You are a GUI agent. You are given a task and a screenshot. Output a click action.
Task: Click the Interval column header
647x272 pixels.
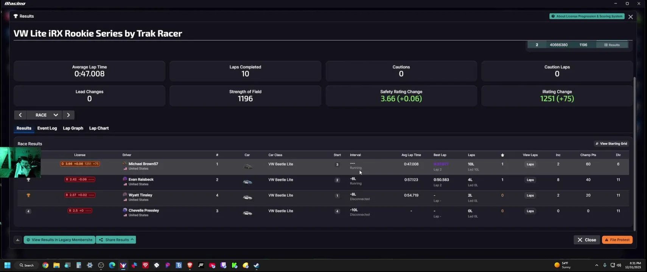coord(355,155)
